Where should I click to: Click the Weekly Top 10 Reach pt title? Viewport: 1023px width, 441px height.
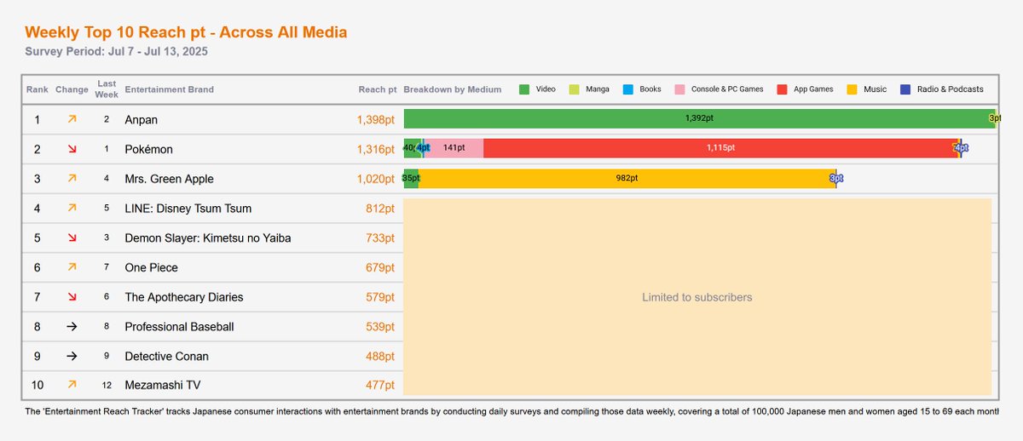pyautogui.click(x=186, y=32)
